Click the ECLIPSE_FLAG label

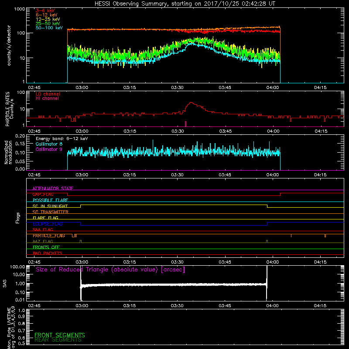(48, 224)
